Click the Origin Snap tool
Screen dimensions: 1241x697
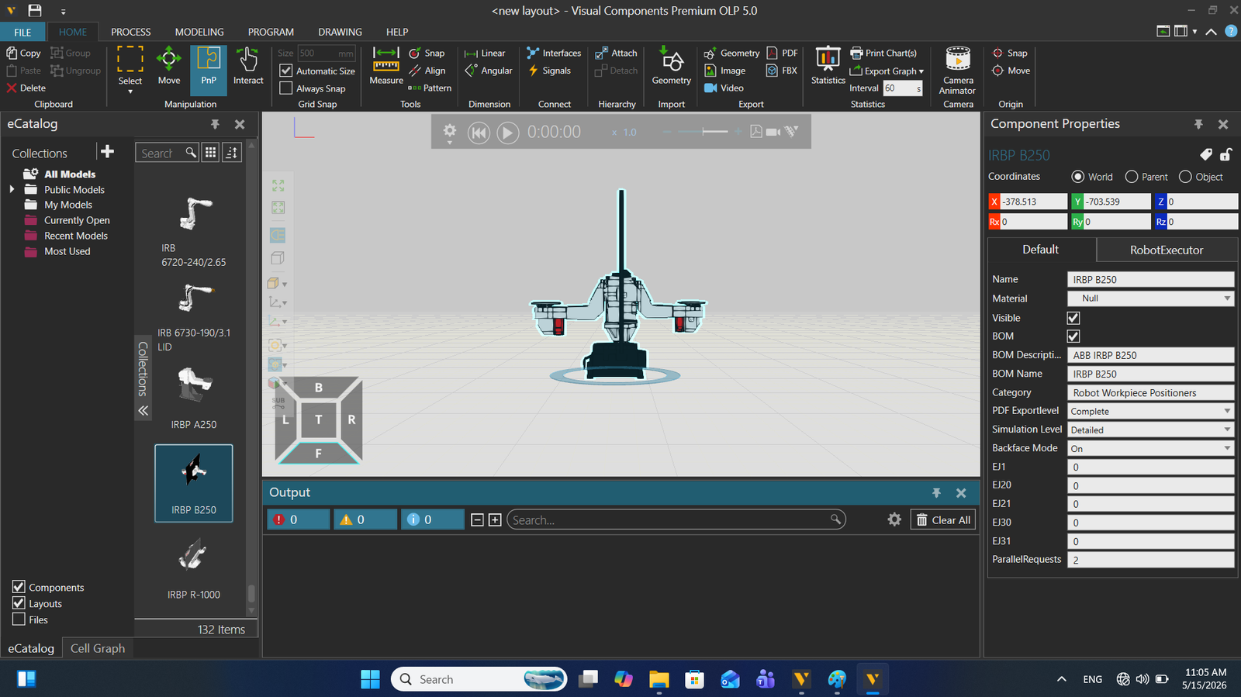[x=1010, y=53]
